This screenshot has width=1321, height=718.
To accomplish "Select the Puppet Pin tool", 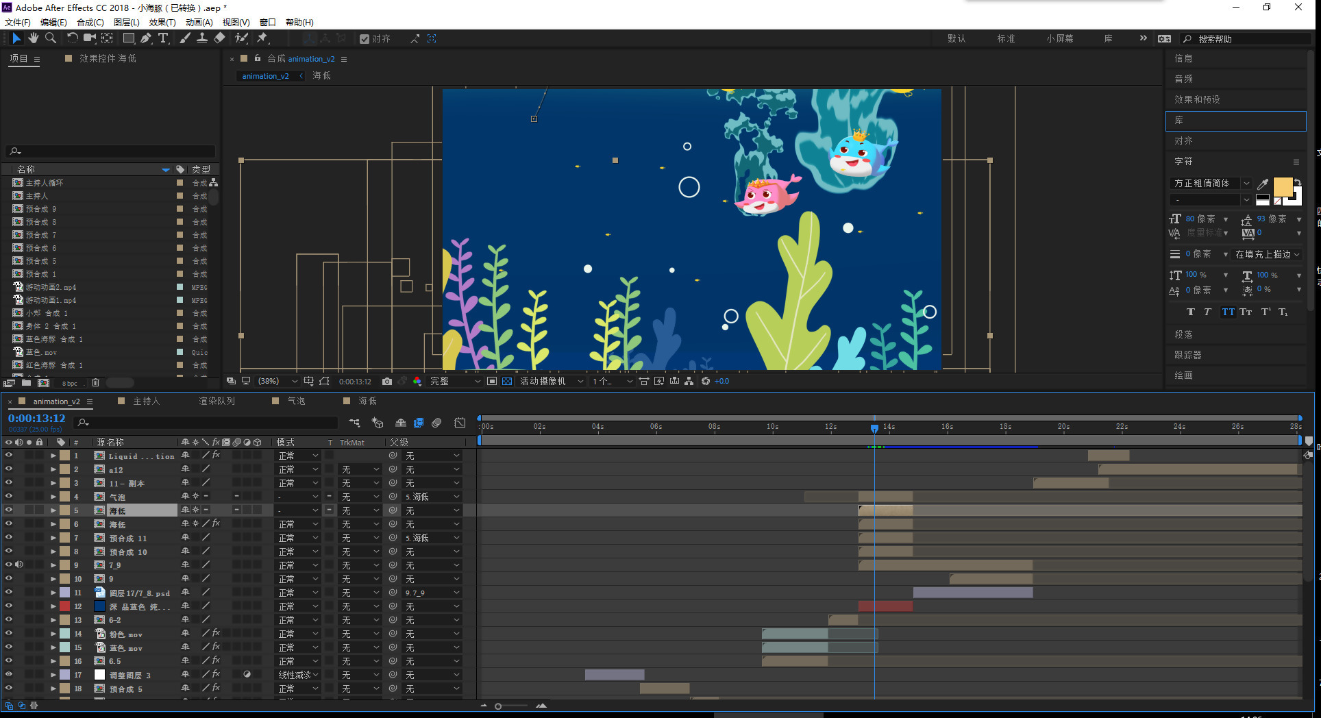I will click(262, 38).
